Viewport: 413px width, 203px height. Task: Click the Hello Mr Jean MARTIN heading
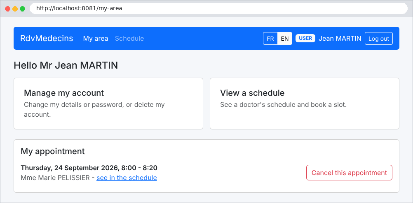pos(66,65)
